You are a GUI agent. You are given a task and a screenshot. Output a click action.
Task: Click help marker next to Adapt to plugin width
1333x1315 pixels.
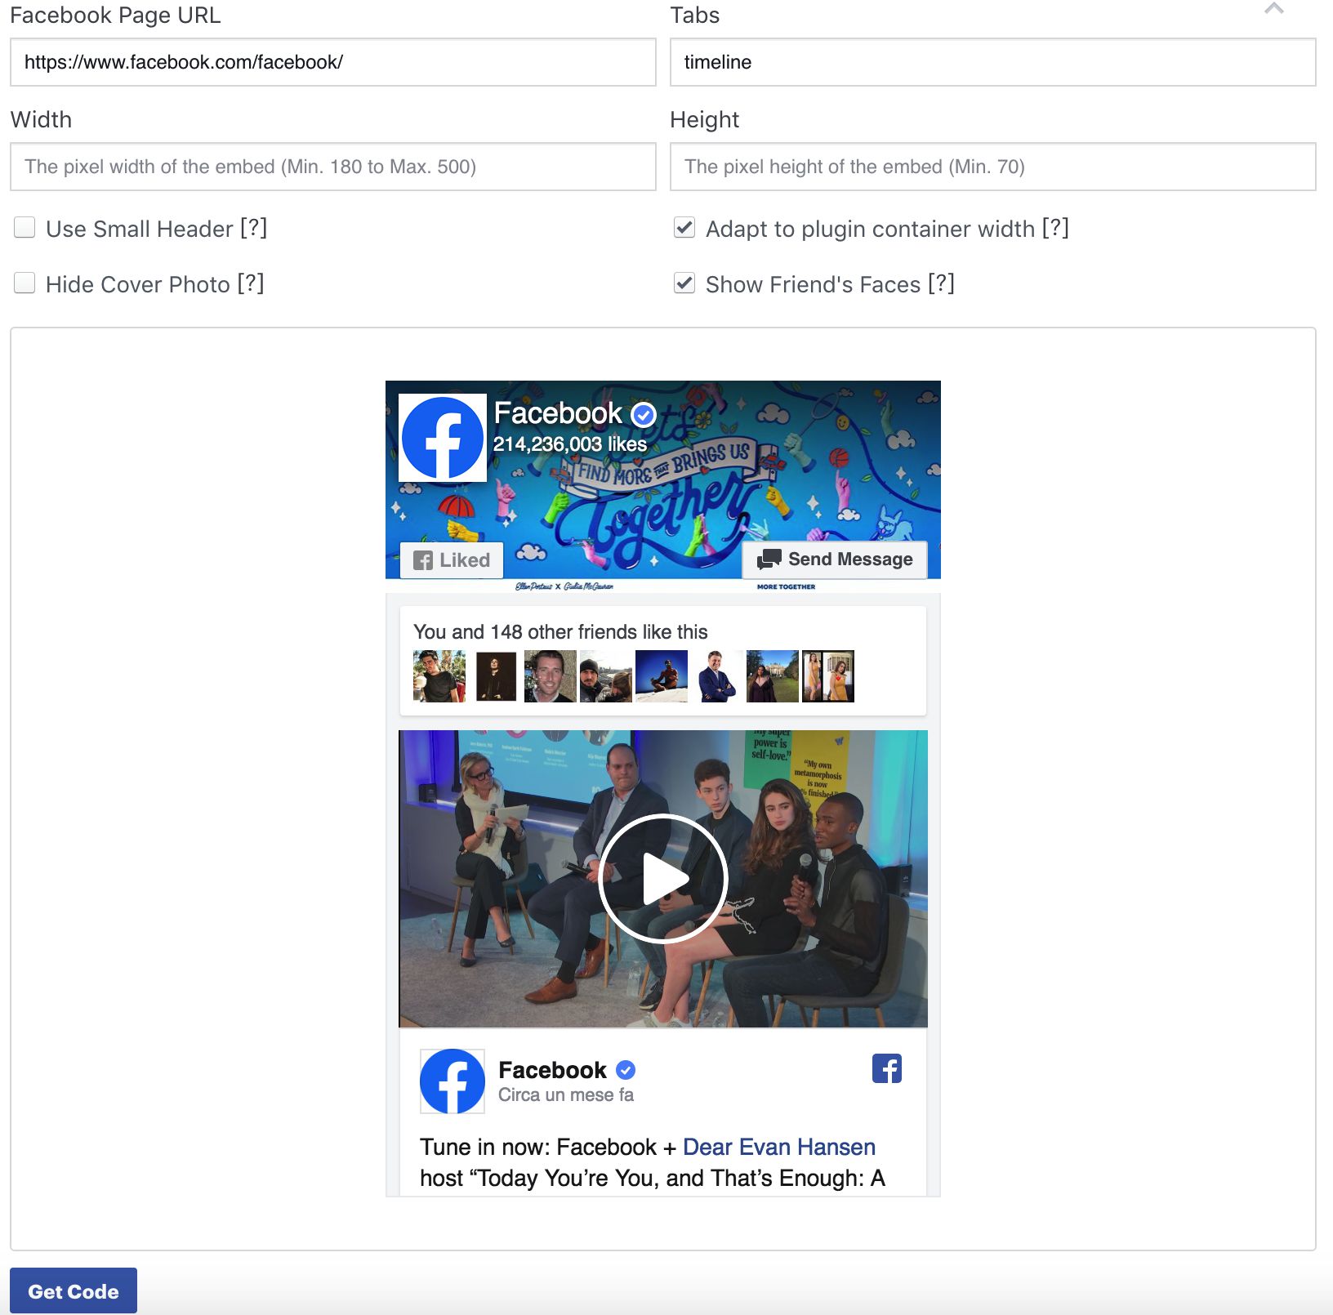click(1055, 228)
